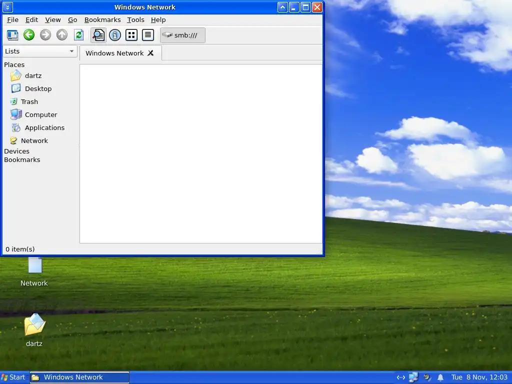Roll up the window with shade button

pyautogui.click(x=283, y=7)
